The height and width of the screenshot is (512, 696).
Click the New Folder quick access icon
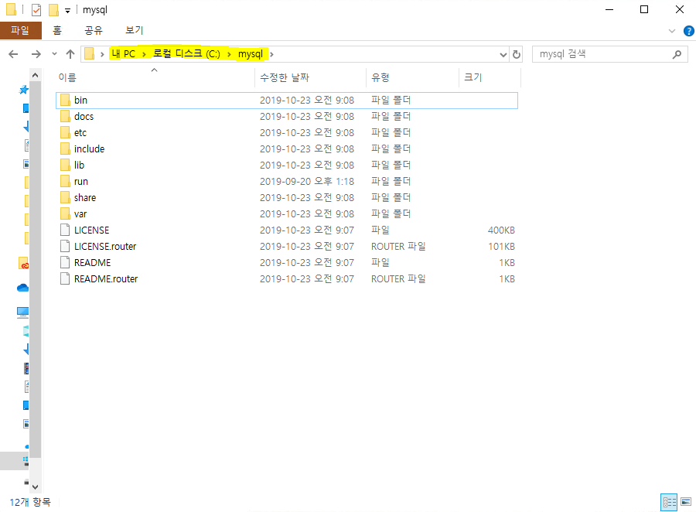coord(53,9)
